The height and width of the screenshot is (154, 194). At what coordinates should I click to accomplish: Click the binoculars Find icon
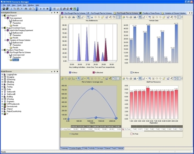coord(26,9)
